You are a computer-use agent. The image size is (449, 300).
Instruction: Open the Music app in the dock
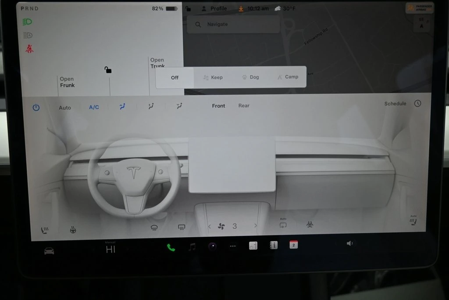192,247
